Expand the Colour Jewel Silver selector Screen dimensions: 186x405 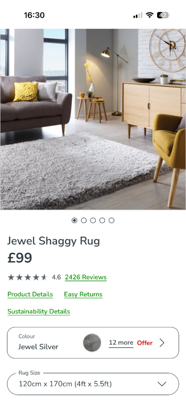click(93, 343)
